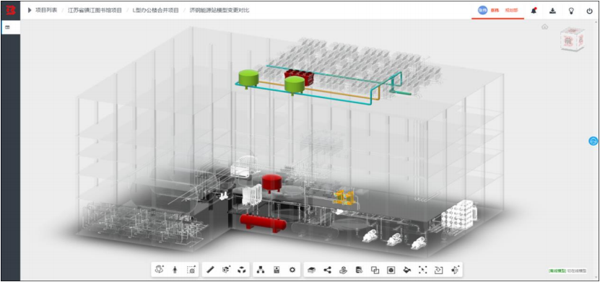Click the last toolbar icon with the dashed line
Screen dimensions: 600x282
tap(455, 270)
